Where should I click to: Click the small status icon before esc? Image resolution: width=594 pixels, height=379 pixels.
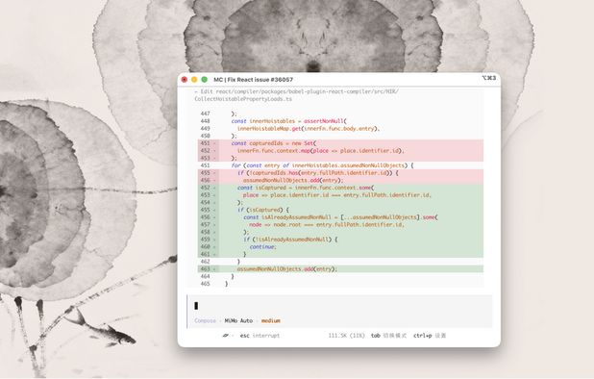click(226, 336)
